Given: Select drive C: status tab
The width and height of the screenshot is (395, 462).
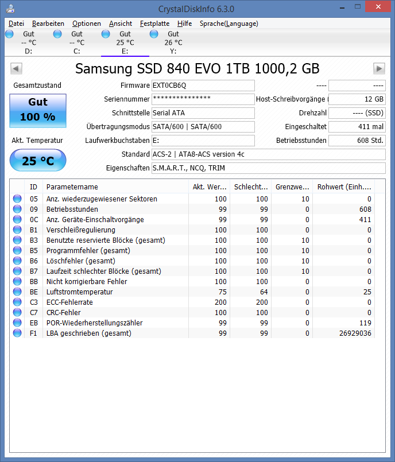Looking at the screenshot, I should 76,42.
